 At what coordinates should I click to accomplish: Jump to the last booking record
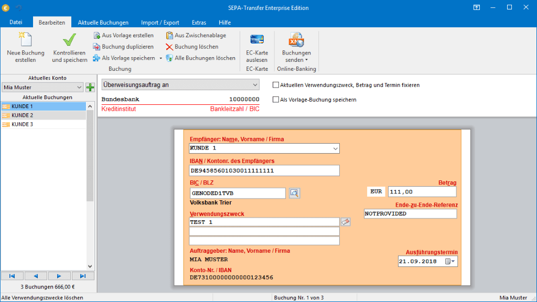tap(82, 276)
